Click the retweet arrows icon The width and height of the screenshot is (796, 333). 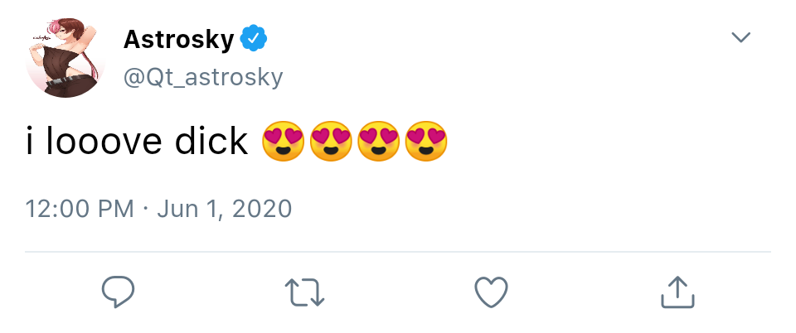point(304,292)
